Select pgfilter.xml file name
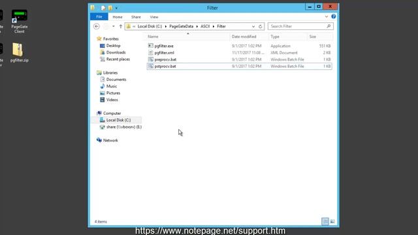This screenshot has width=418, height=235. pos(164,53)
